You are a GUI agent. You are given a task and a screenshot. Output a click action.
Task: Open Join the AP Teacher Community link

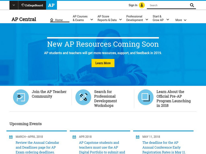point(49,94)
